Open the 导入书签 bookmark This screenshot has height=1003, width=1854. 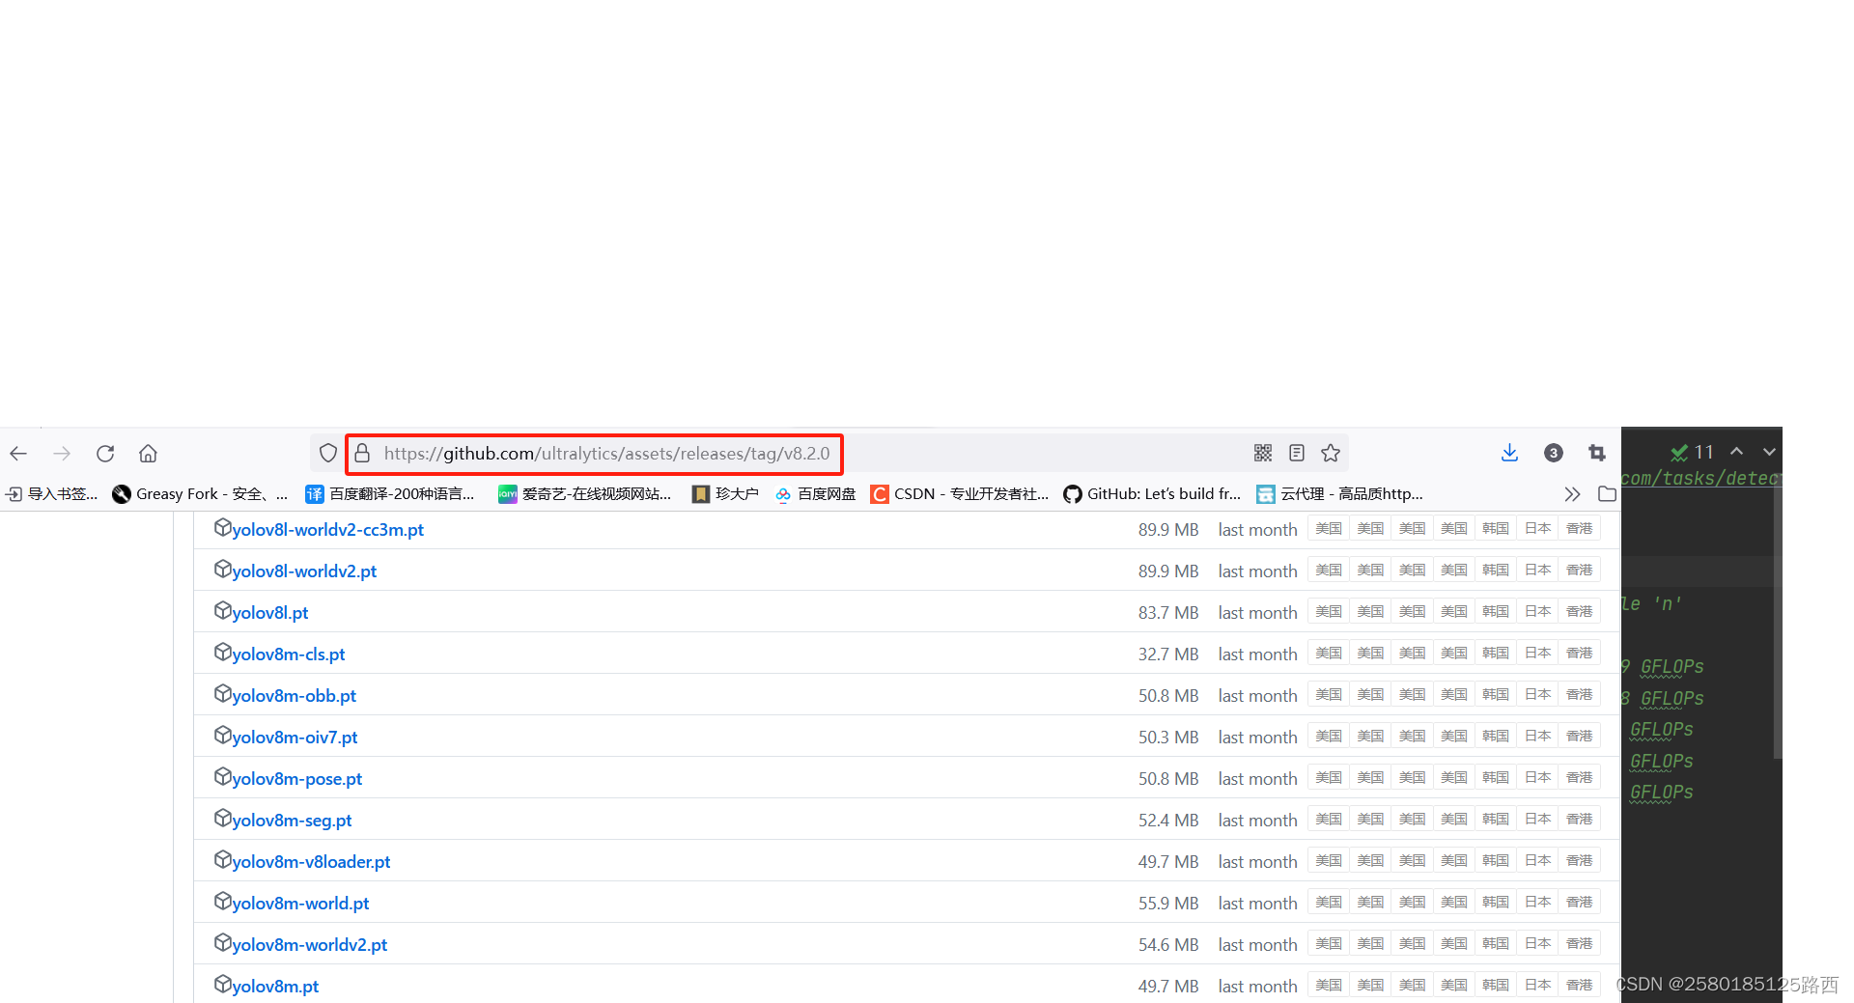click(51, 494)
